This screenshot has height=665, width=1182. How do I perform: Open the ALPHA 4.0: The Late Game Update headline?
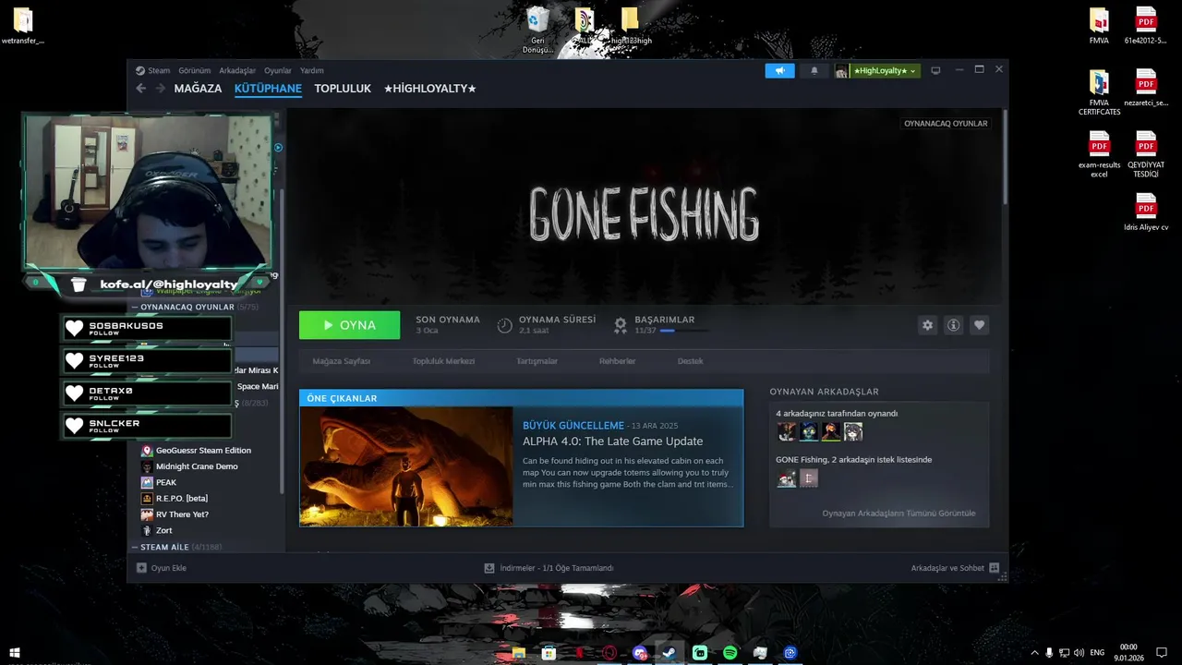point(612,441)
